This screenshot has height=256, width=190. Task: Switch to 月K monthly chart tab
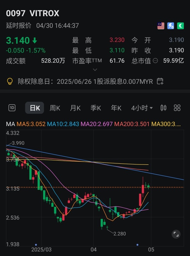point(75,108)
